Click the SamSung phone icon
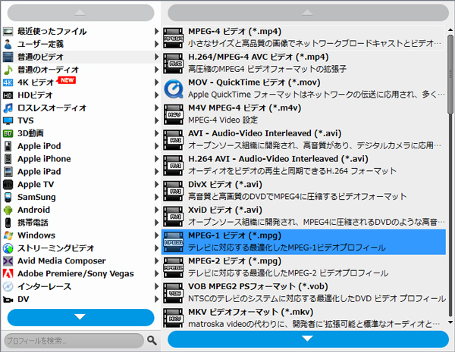 tap(8, 197)
